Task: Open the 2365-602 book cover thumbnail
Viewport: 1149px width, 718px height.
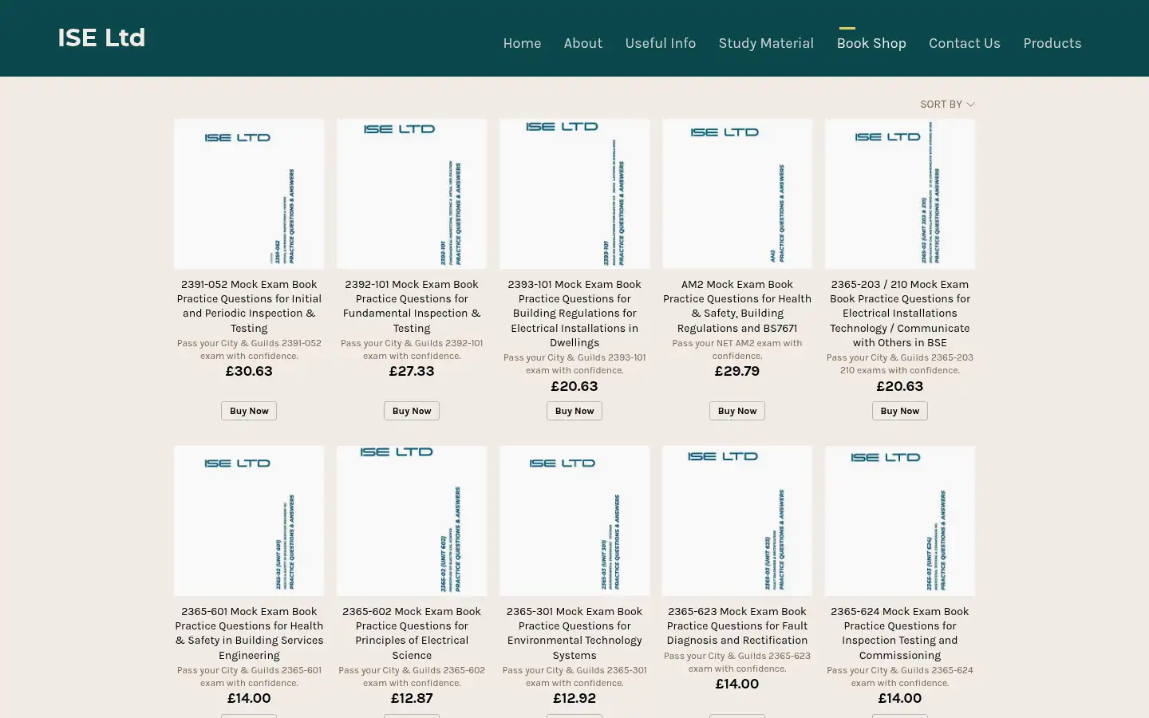Action: click(412, 521)
